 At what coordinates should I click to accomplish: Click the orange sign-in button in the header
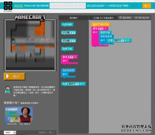click(147, 6)
